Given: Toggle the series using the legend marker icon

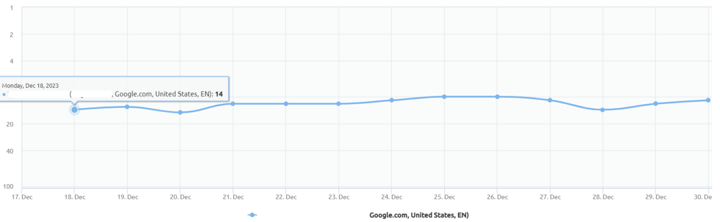Looking at the screenshot, I should coord(252,215).
